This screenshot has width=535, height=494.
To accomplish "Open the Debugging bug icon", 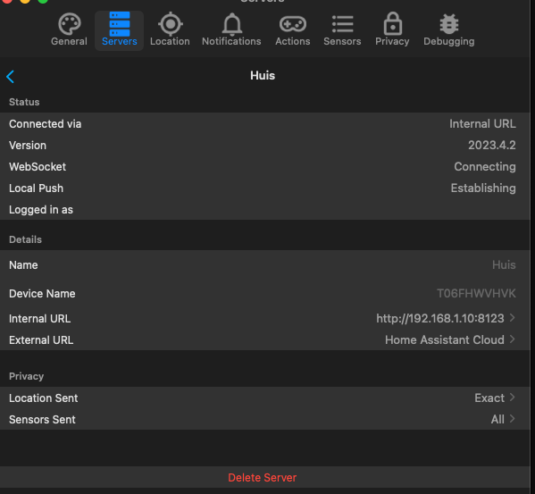I will point(449,24).
